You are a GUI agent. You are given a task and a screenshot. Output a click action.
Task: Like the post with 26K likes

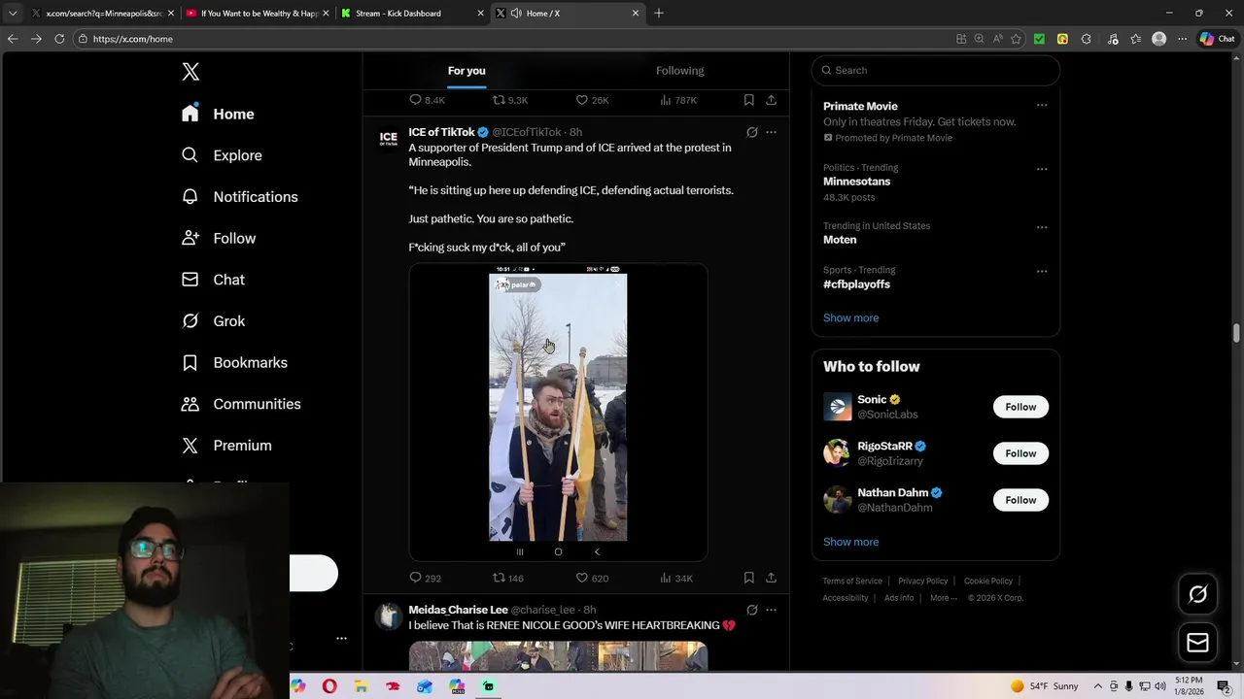click(x=592, y=100)
